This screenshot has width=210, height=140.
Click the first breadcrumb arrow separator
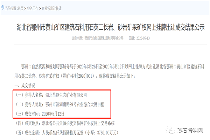(x=25, y=8)
